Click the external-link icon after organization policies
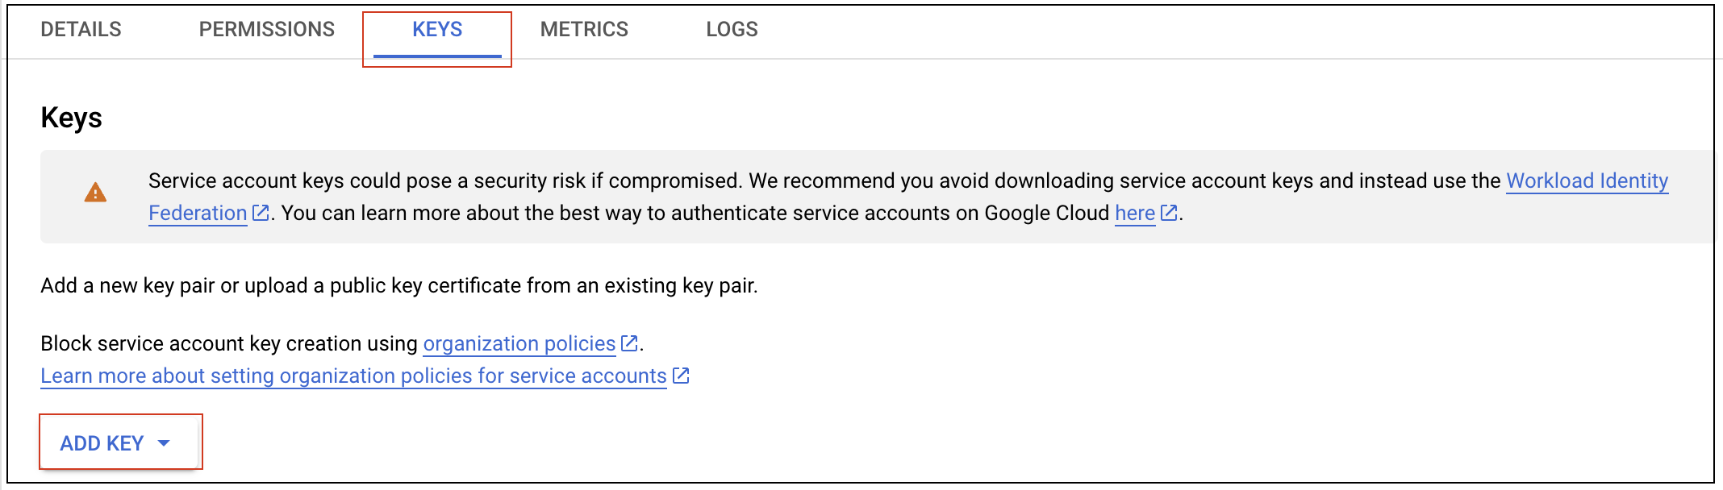The image size is (1723, 490). (x=628, y=343)
